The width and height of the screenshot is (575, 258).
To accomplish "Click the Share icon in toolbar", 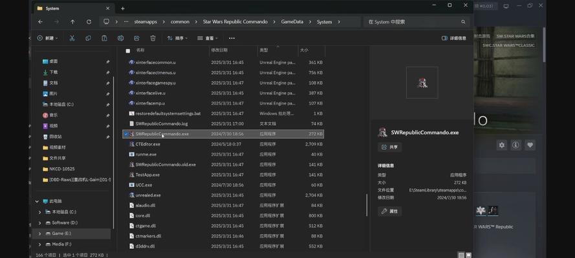I will tap(136, 38).
